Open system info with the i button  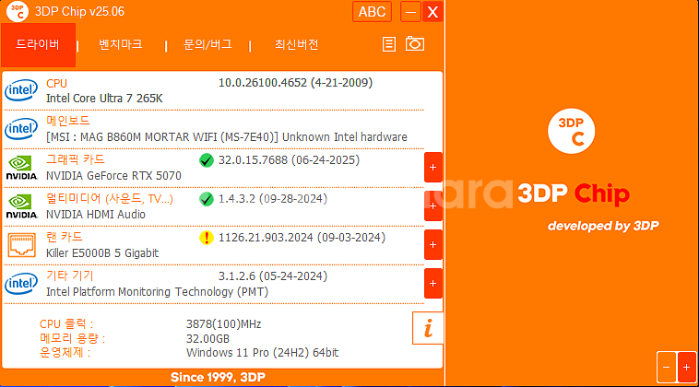(x=428, y=328)
